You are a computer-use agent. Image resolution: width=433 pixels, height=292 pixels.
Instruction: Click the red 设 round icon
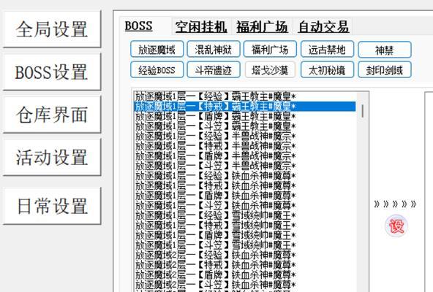click(396, 226)
